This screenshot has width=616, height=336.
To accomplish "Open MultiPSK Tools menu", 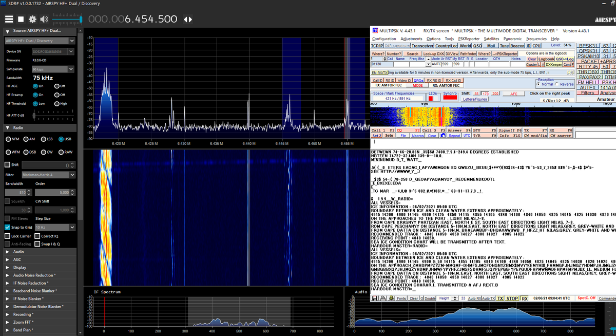I will [449, 39].
